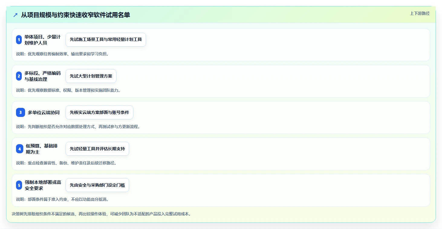Click the step 4 number badge
The width and height of the screenshot is (442, 229).
19,149
